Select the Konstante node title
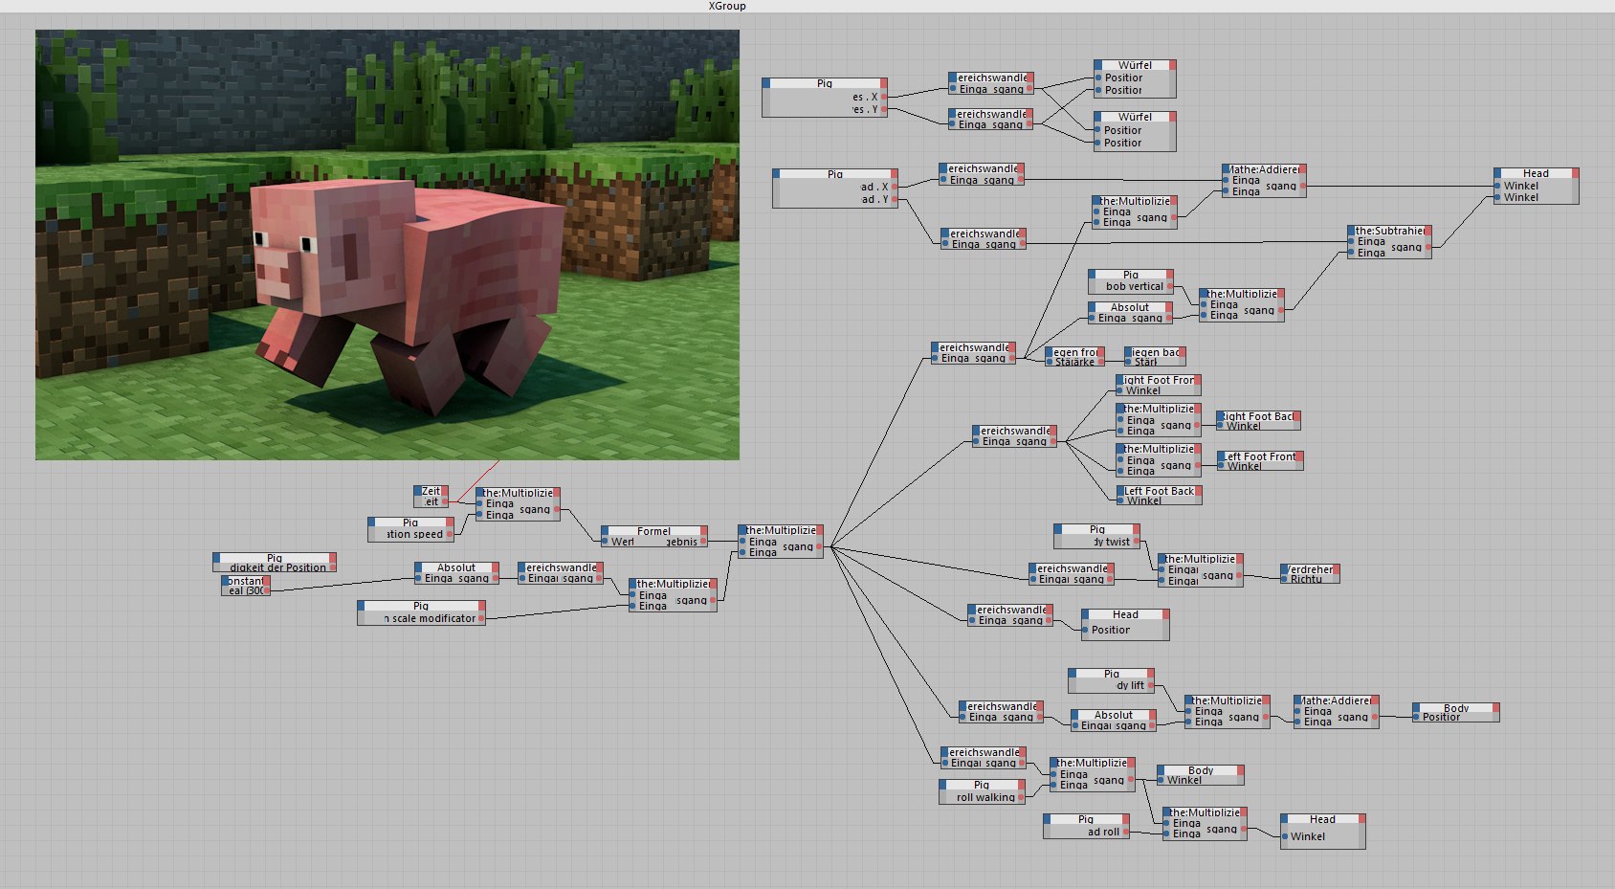The width and height of the screenshot is (1615, 889). [246, 581]
